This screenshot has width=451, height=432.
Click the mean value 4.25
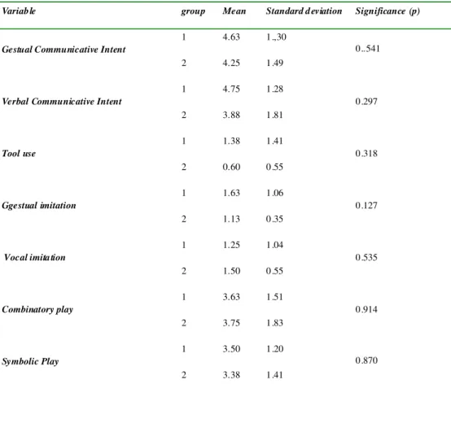coord(231,63)
